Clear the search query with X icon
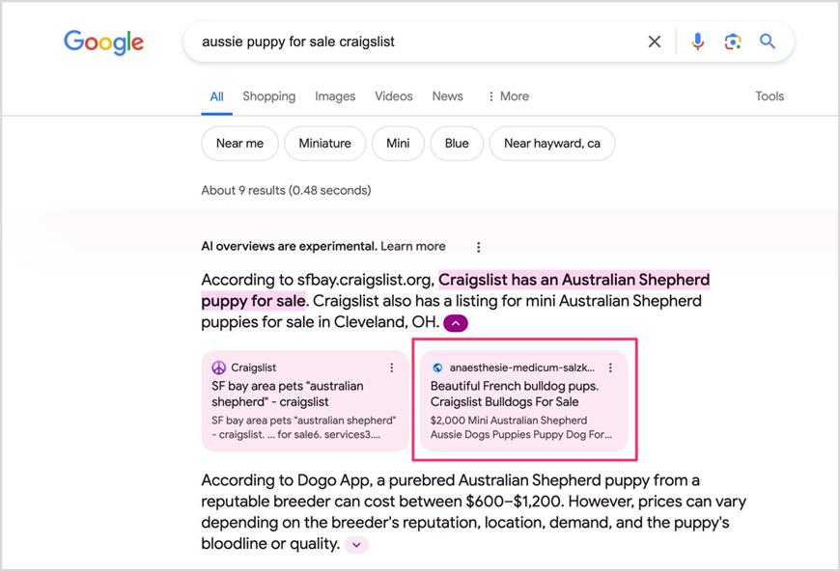The height and width of the screenshot is (571, 840). click(x=654, y=41)
